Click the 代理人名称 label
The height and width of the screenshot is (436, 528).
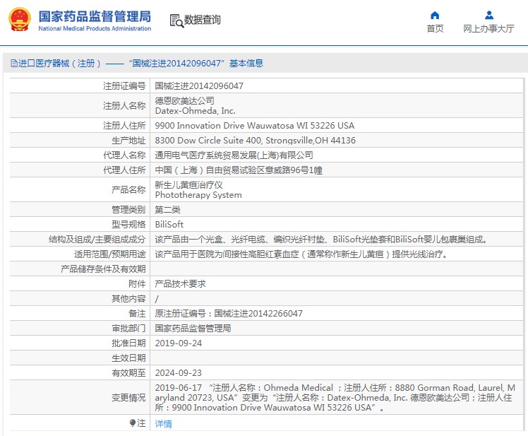pos(124,155)
